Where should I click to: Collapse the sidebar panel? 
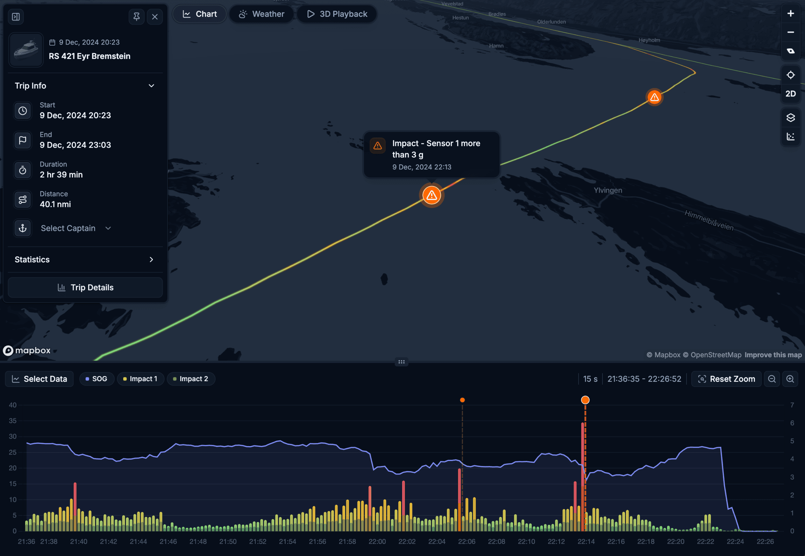(x=15, y=16)
